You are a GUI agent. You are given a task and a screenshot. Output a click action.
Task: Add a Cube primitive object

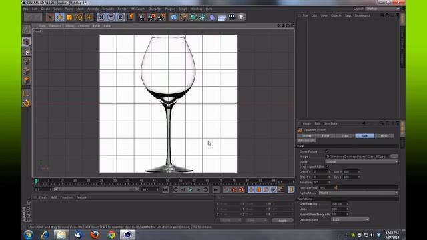coord(174,17)
